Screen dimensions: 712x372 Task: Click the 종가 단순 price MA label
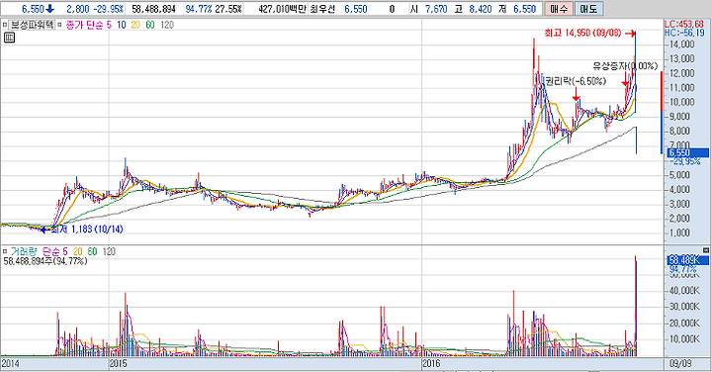pyautogui.click(x=84, y=25)
